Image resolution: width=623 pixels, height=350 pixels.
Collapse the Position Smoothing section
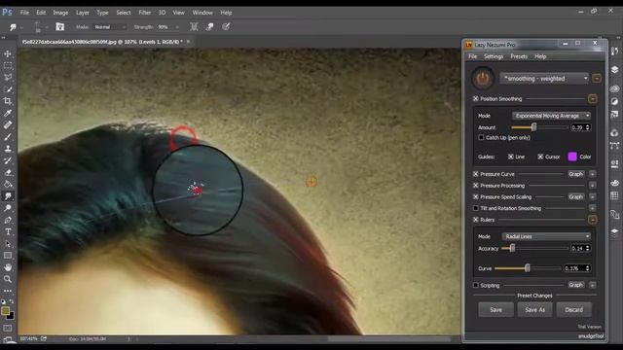click(593, 99)
